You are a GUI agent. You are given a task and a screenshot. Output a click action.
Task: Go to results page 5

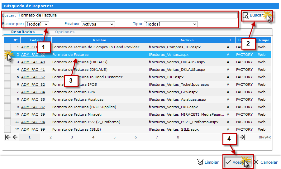point(114,137)
